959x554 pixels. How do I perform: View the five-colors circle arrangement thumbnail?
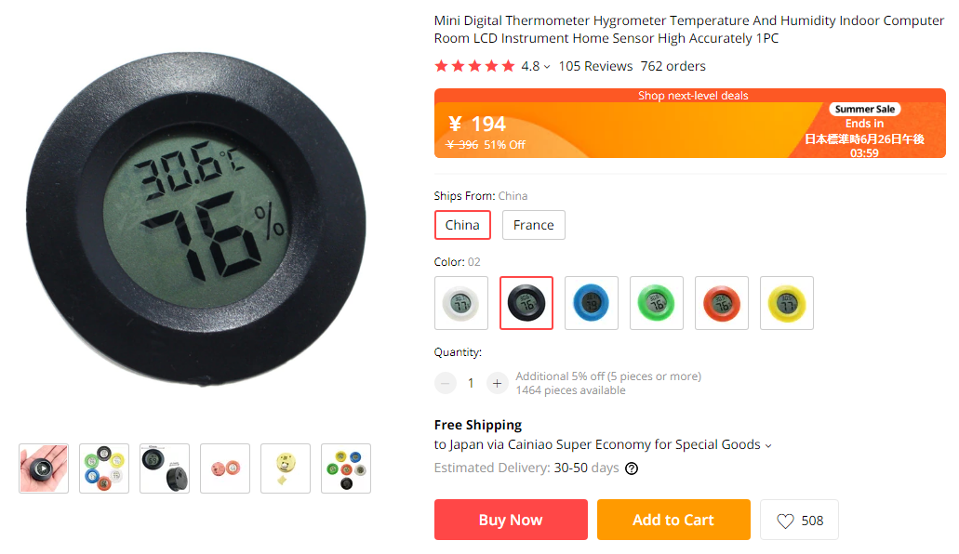(104, 468)
